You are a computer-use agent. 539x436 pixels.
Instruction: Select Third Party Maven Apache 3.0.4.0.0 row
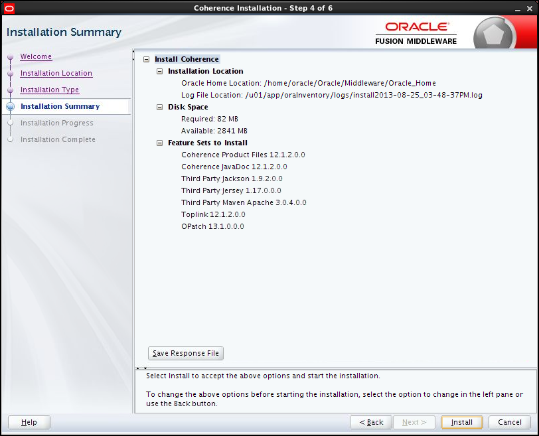click(244, 202)
